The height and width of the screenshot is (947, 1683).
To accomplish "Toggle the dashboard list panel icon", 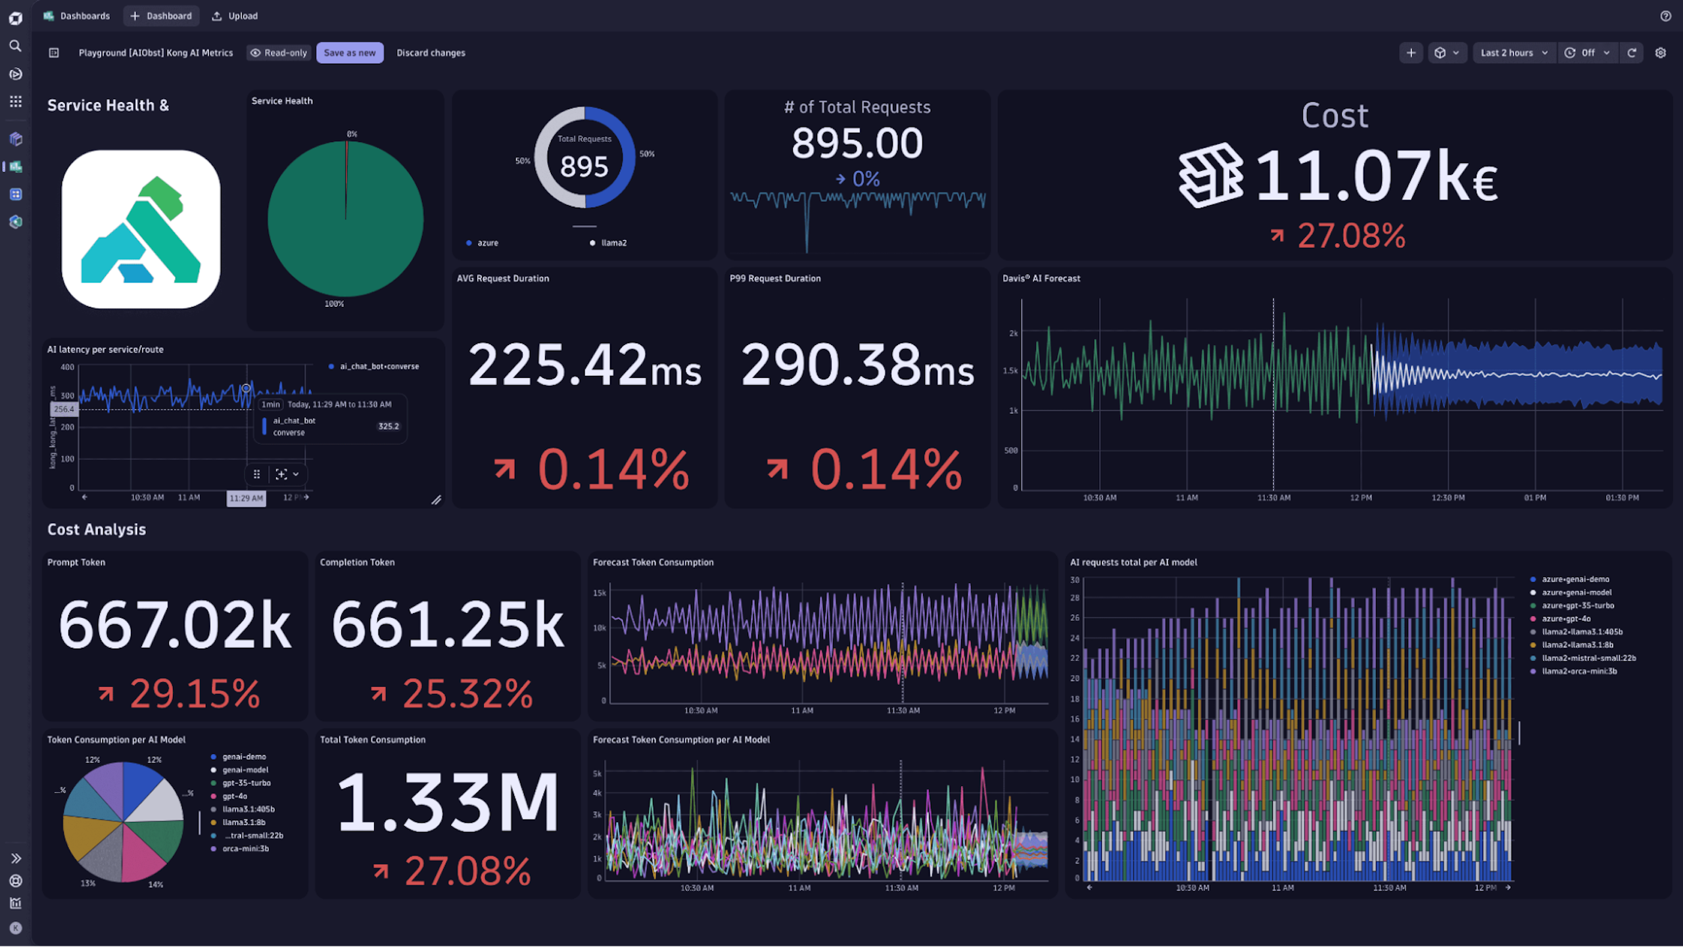I will tap(54, 53).
